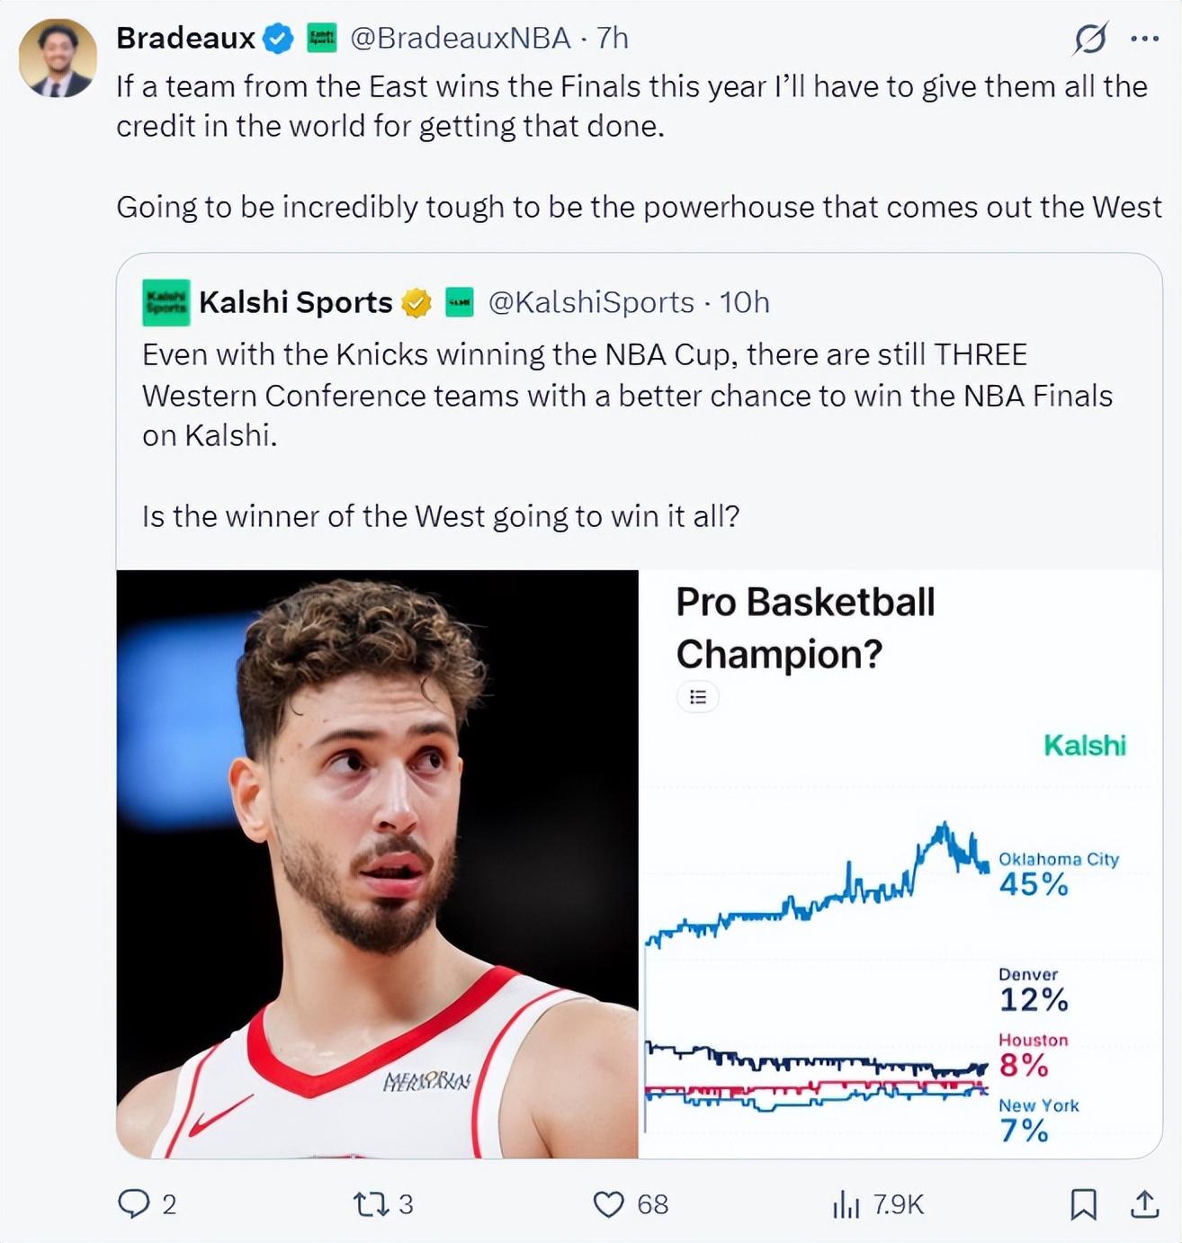Open the @KalshiSports handle link

[591, 302]
